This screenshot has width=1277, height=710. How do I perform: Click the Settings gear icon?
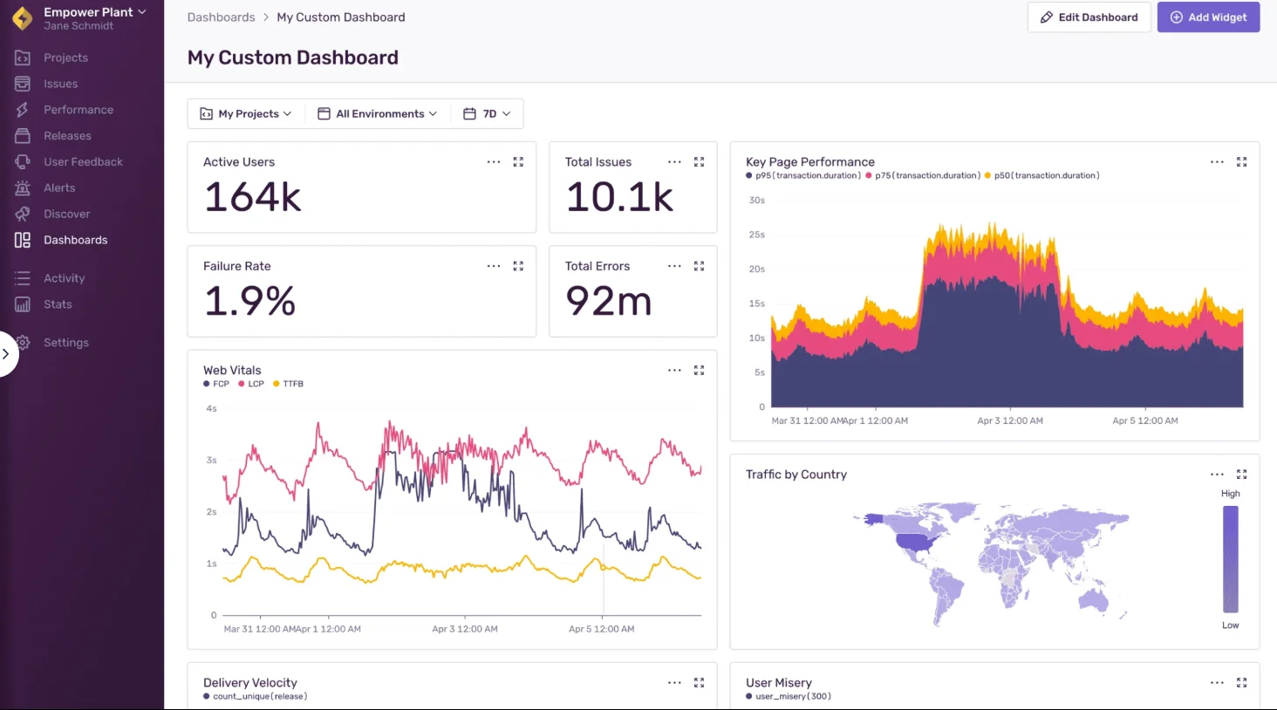pos(24,343)
